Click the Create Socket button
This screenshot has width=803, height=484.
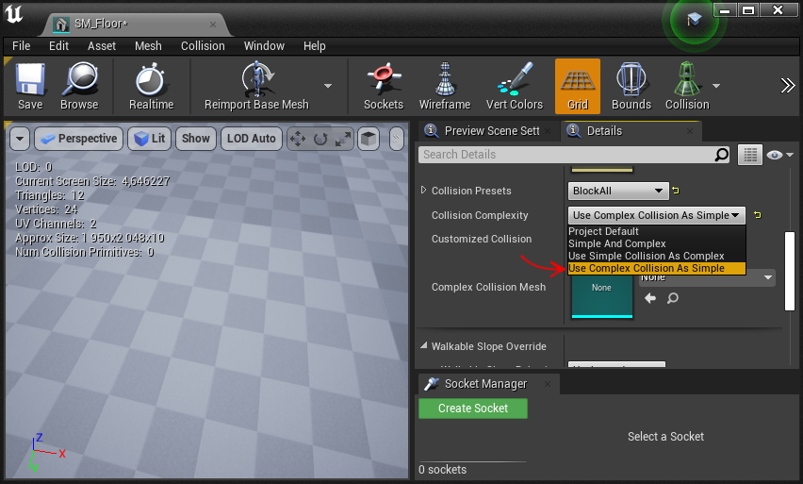coord(473,409)
